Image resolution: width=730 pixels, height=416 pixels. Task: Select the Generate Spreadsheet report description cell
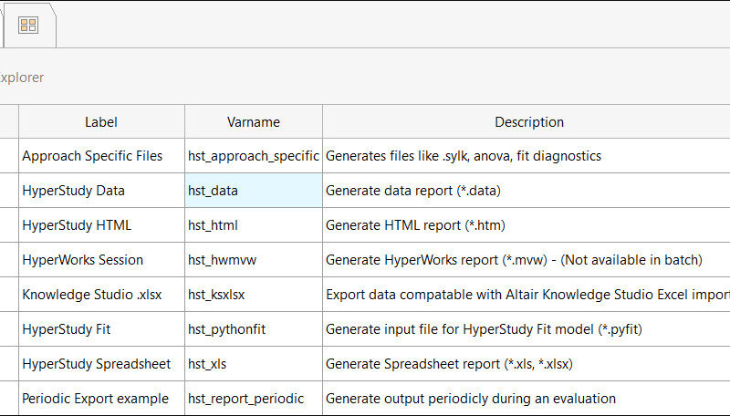(527, 364)
